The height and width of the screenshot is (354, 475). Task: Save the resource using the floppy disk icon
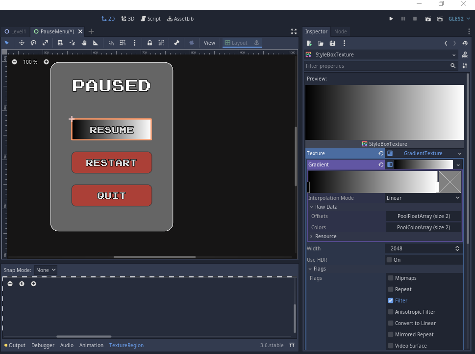(x=332, y=43)
